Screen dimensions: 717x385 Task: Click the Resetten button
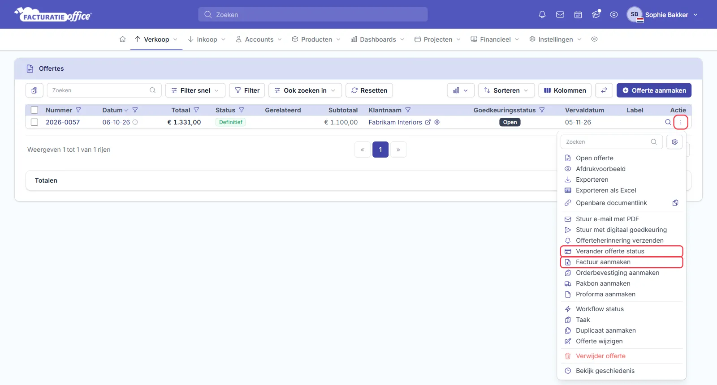tap(369, 90)
